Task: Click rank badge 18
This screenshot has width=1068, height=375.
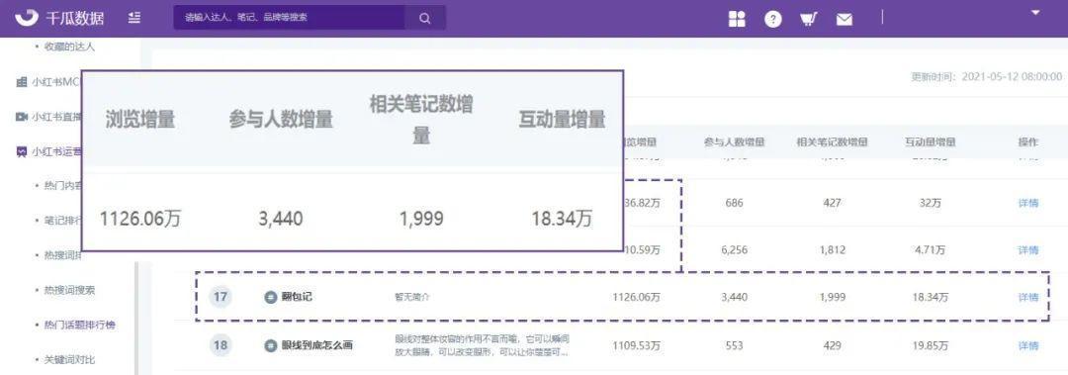Action: pyautogui.click(x=220, y=345)
